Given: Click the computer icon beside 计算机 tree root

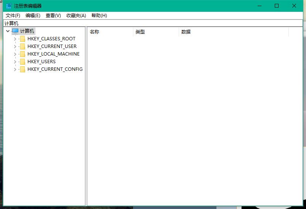Looking at the screenshot, I should [x=15, y=31].
